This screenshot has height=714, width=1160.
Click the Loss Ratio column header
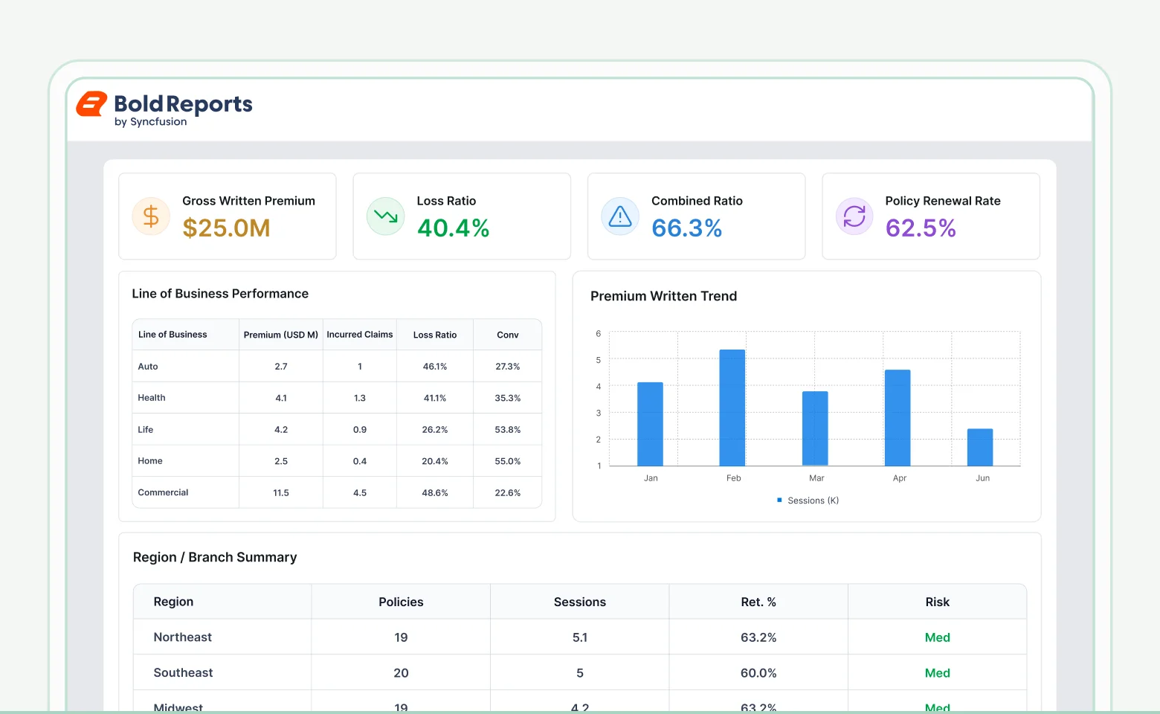[435, 335]
